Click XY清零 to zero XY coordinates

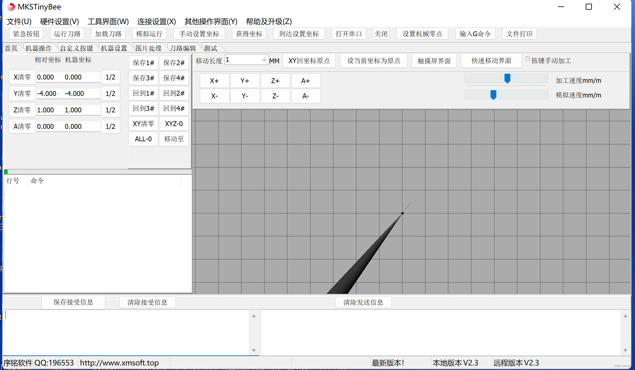143,124
